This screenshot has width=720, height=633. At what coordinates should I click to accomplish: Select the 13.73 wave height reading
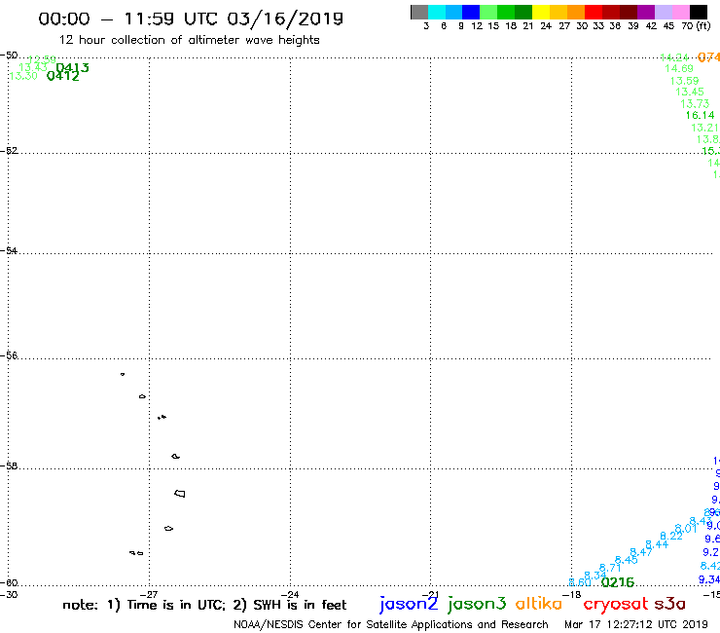pos(695,104)
